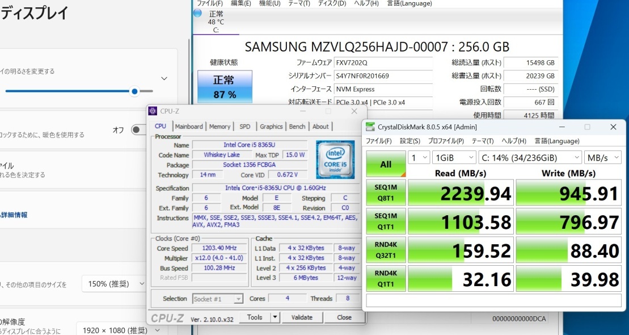Image resolution: width=629 pixels, height=335 pixels.
Task: Open the 1GiB test size dropdown
Action: (x=454, y=158)
